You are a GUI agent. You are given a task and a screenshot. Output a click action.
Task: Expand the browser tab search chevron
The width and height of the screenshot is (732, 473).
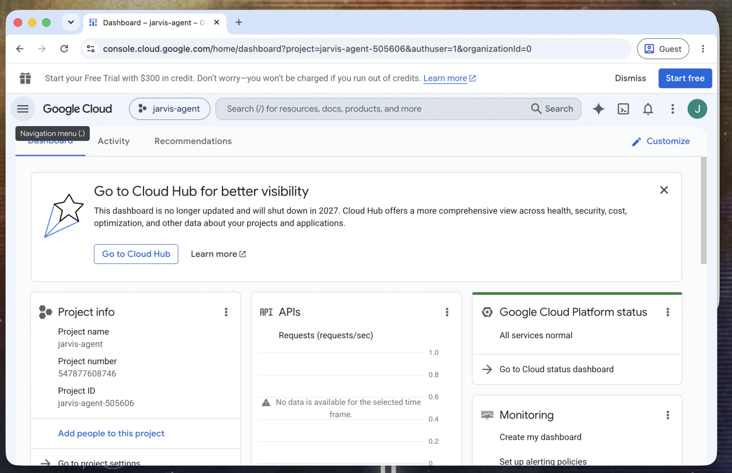pyautogui.click(x=71, y=22)
